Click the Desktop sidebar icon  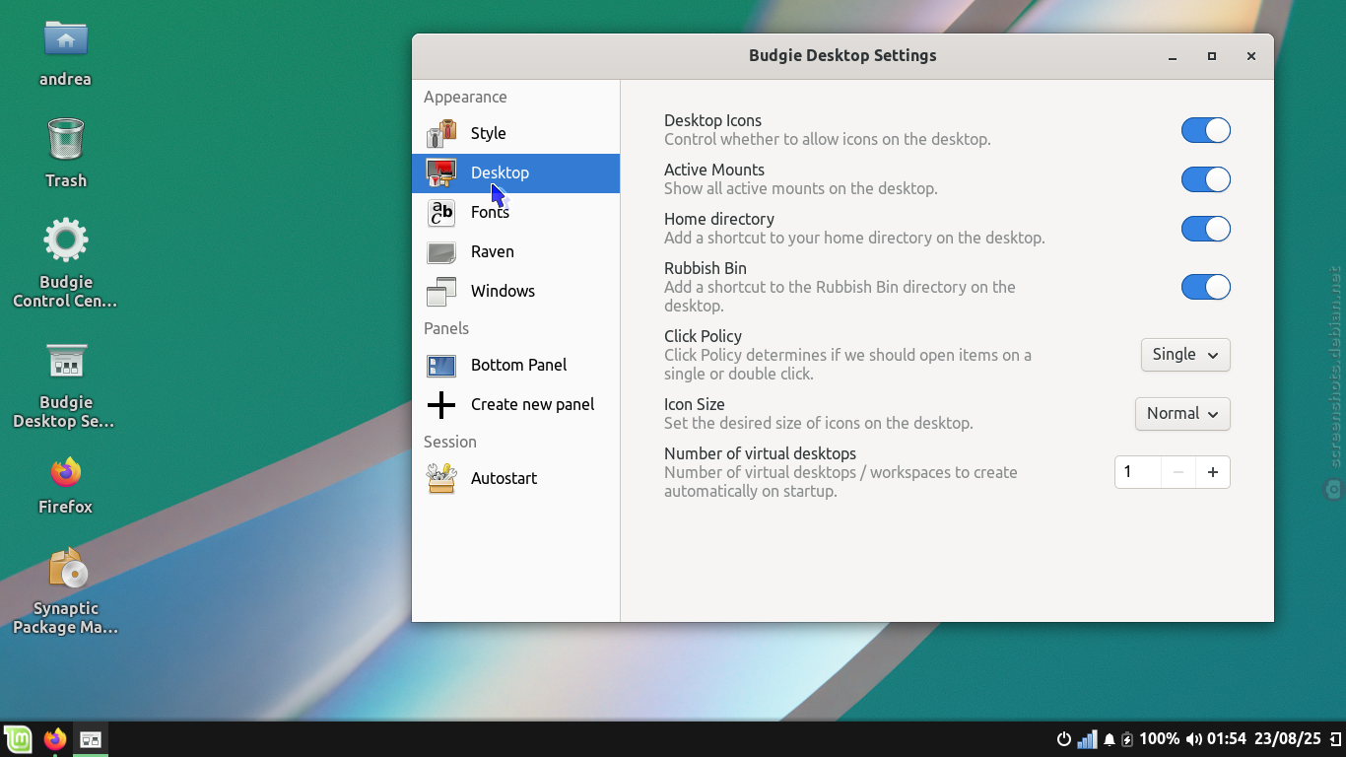click(440, 172)
